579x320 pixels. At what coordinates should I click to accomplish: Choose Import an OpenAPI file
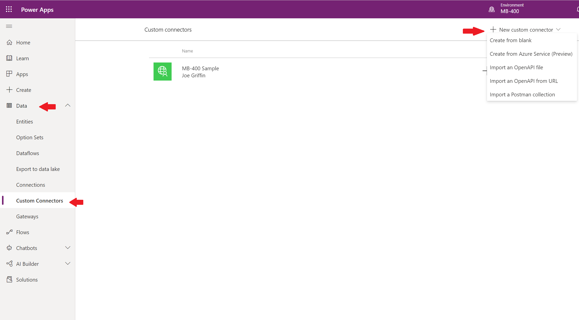(532, 68)
